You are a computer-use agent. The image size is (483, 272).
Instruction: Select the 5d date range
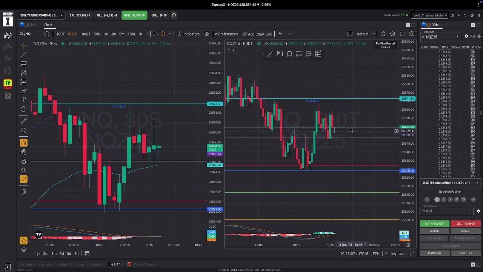62,253
